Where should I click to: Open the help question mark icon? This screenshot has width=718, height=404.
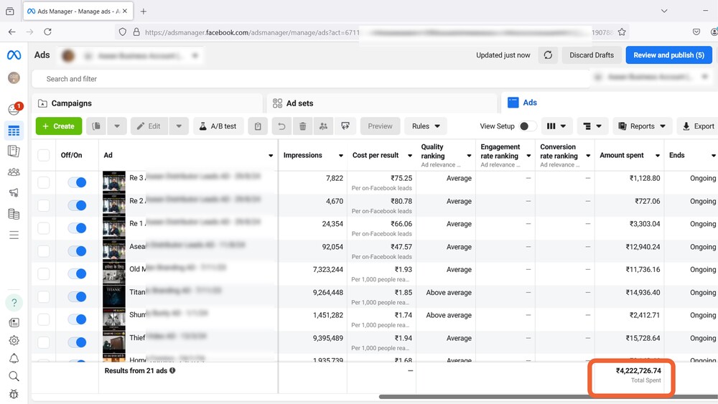coord(14,302)
